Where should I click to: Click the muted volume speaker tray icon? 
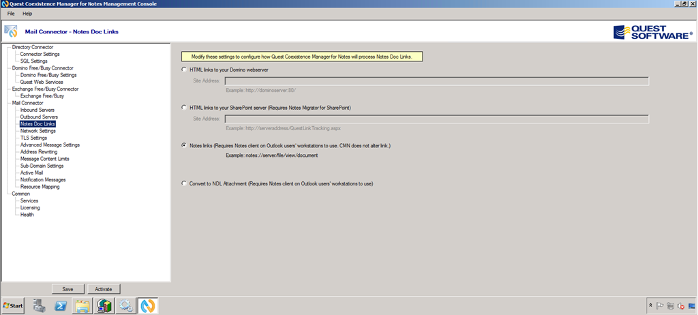click(x=680, y=306)
